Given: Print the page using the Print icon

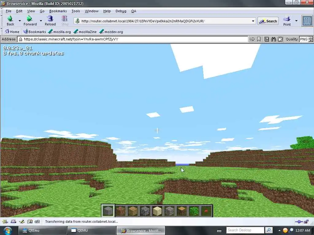Looking at the screenshot, I should tap(287, 21).
